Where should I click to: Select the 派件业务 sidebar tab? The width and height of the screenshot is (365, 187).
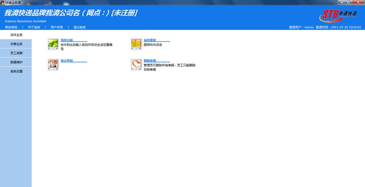(16, 35)
